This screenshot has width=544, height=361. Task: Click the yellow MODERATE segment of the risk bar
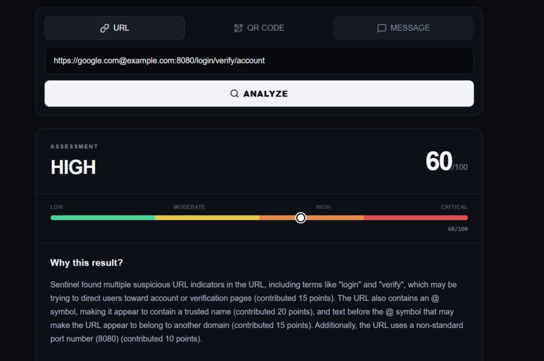click(207, 218)
